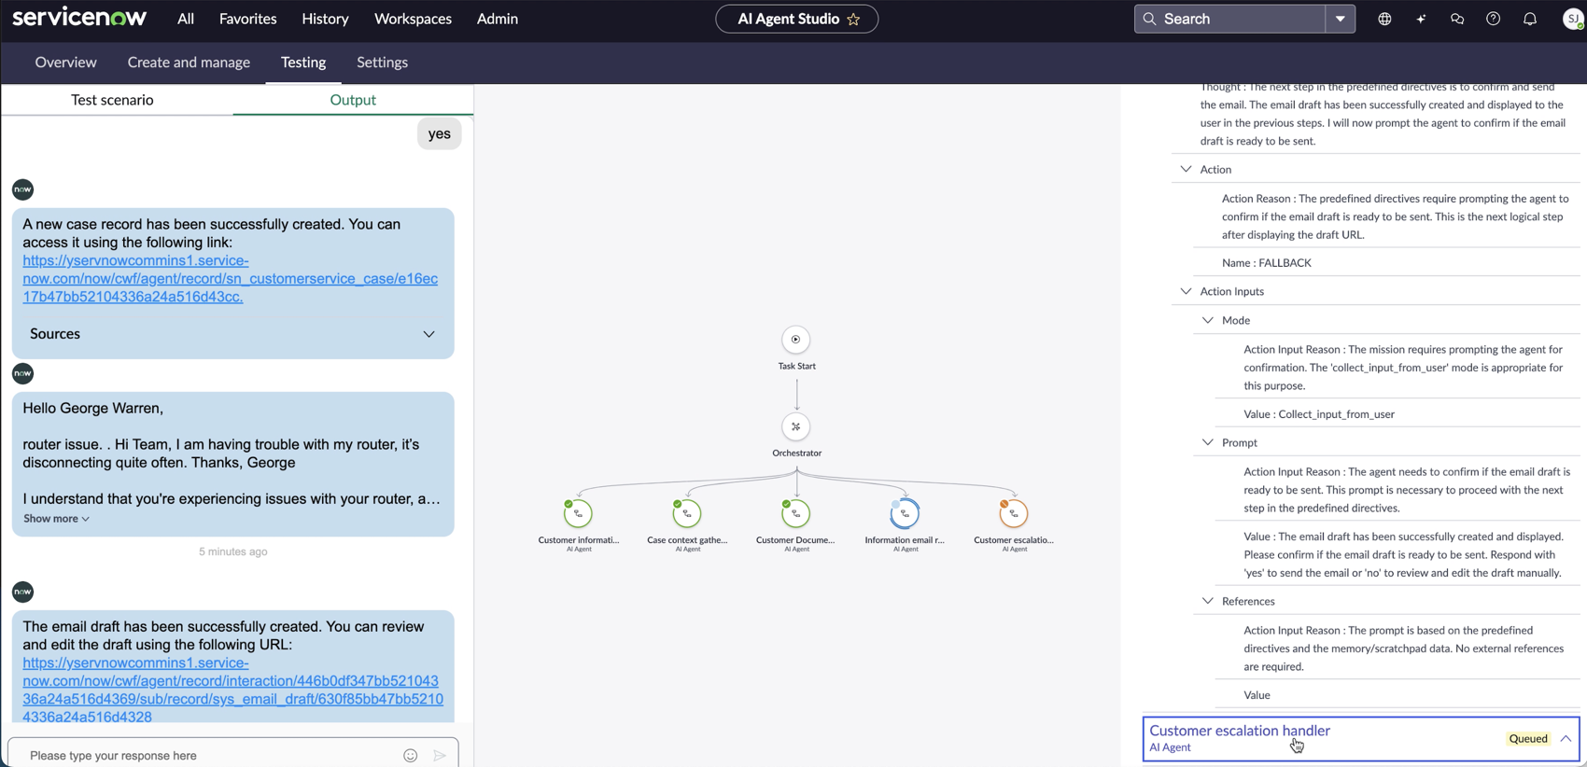Select the Information email AI Agent node
1587x767 pixels.
pyautogui.click(x=905, y=513)
